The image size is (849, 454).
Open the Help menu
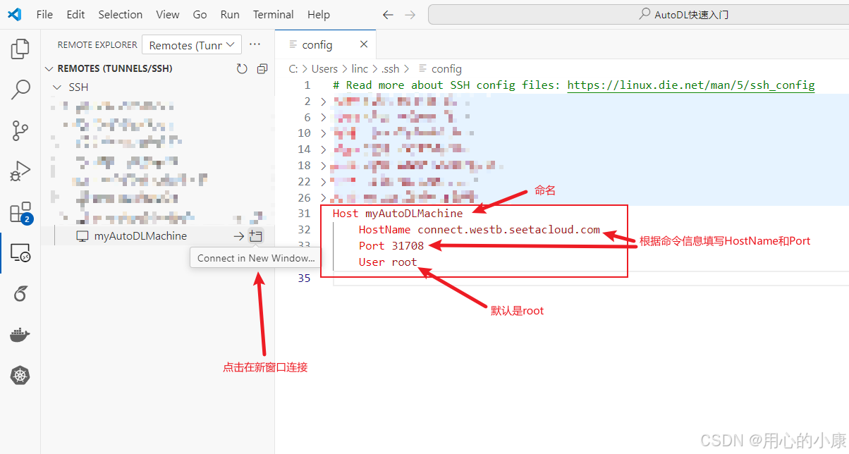319,14
